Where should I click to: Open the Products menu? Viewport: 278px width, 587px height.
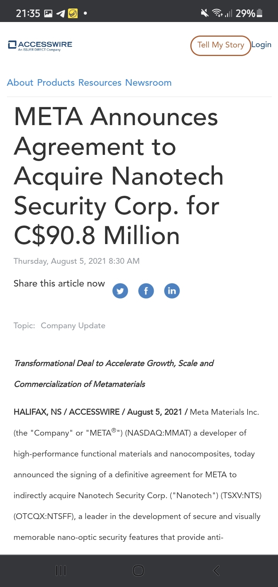point(56,83)
